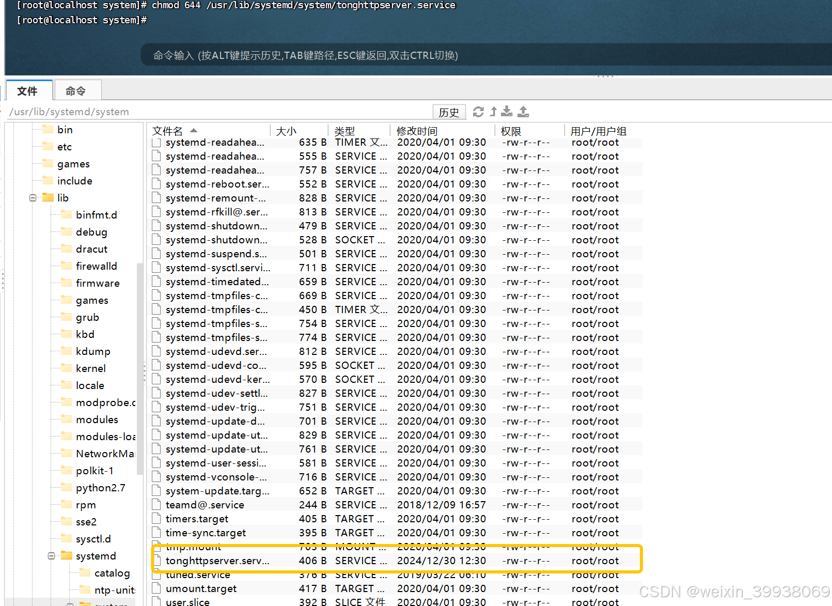This screenshot has width=832, height=606.
Task: Open the download file icon
Action: (x=507, y=112)
